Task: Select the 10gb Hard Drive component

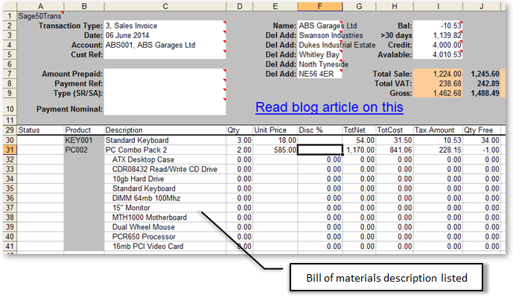Action: coord(165,179)
